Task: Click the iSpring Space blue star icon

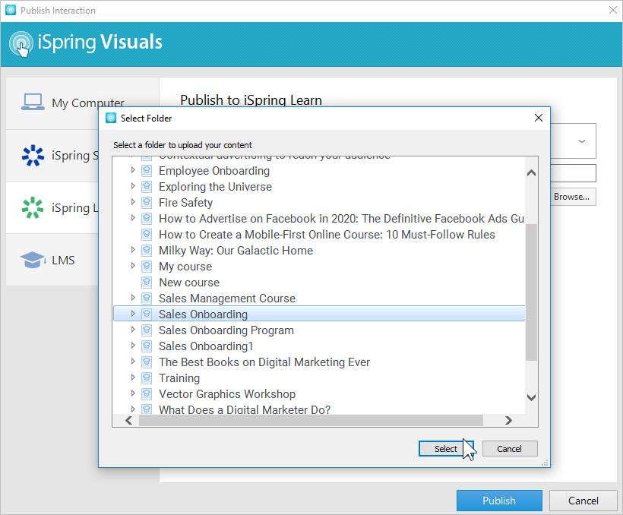Action: coord(32,156)
